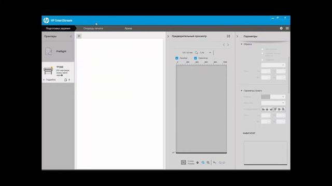Select the highlighted zoom-area tool

pyautogui.click(x=203, y=163)
